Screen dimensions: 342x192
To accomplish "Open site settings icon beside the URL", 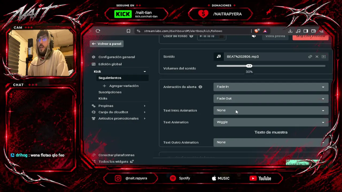I will (x=138, y=31).
